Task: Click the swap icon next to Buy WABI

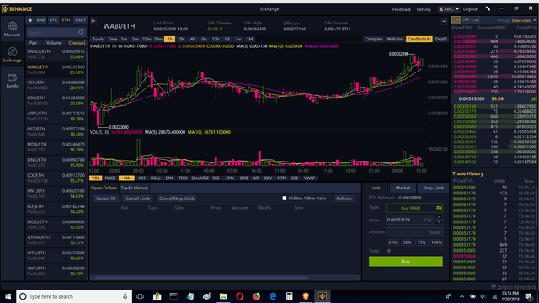Action: click(x=439, y=208)
